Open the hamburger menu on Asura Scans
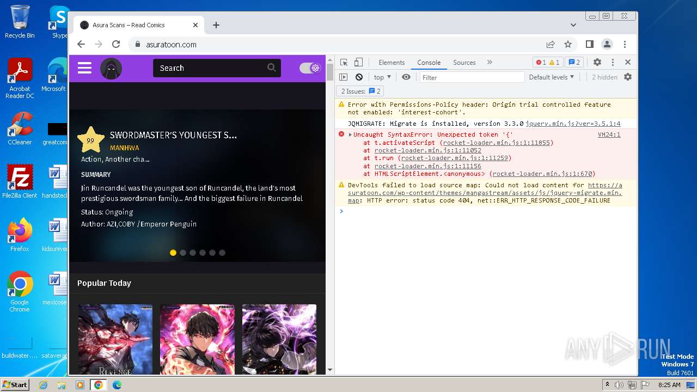The width and height of the screenshot is (697, 392). tap(84, 68)
